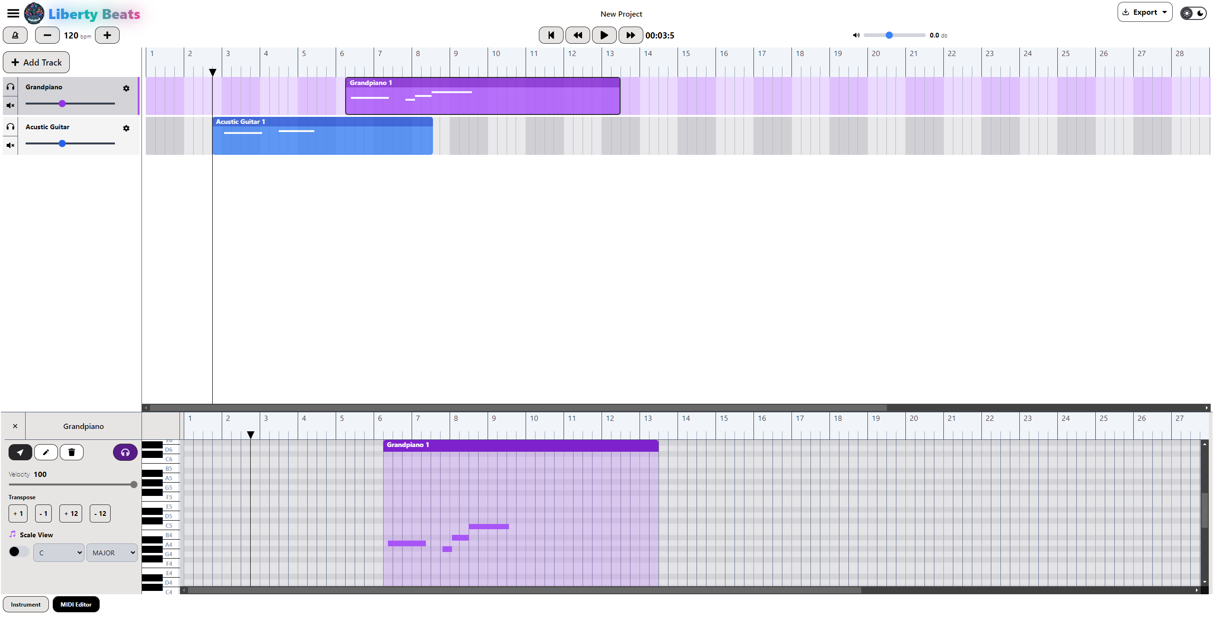1214x618 pixels.
Task: Drag the master volume slider
Action: (889, 35)
